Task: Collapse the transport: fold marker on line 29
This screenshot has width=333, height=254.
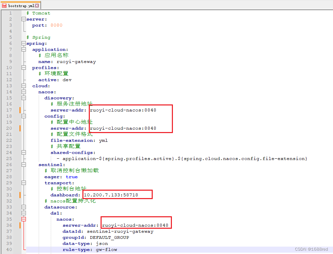Action: tap(24, 183)
